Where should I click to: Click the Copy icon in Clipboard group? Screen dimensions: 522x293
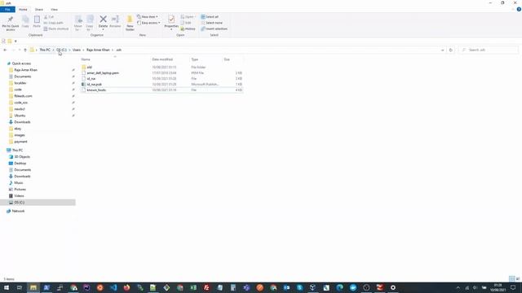click(25, 20)
